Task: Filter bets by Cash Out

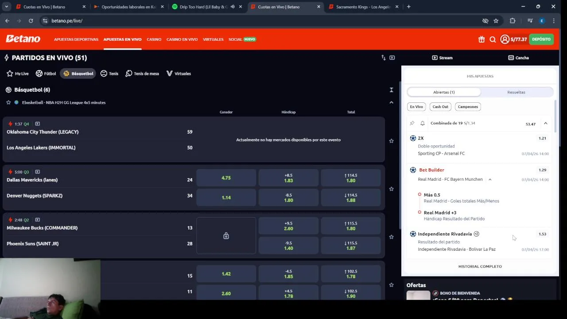Action: click(x=440, y=107)
